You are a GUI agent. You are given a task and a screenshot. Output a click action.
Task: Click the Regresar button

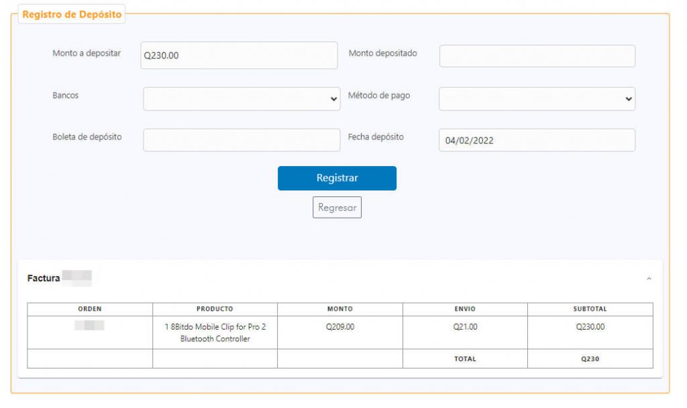point(337,208)
